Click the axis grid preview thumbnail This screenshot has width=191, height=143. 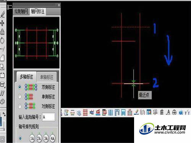click(37, 43)
